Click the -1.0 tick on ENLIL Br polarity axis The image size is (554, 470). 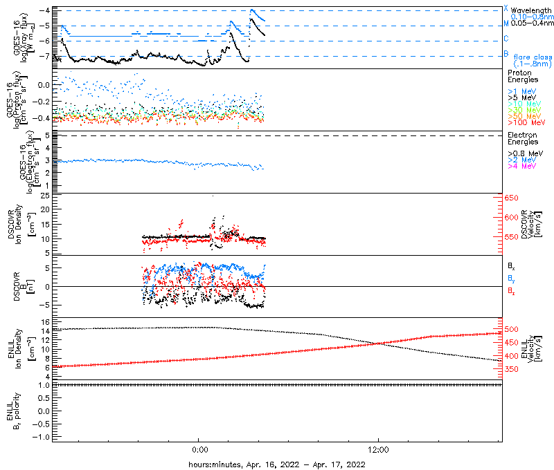pos(42,437)
